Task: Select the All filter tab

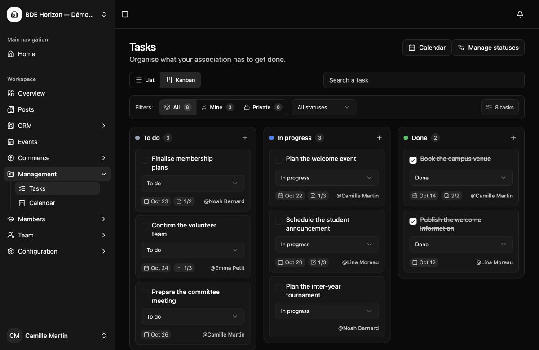Action: coord(178,107)
